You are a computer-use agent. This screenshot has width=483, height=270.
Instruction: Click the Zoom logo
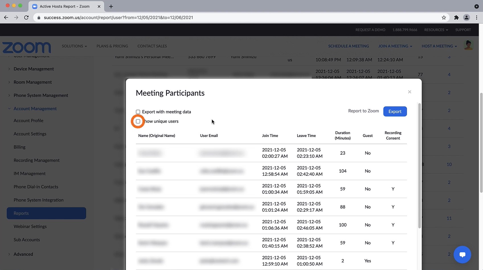[x=27, y=47]
